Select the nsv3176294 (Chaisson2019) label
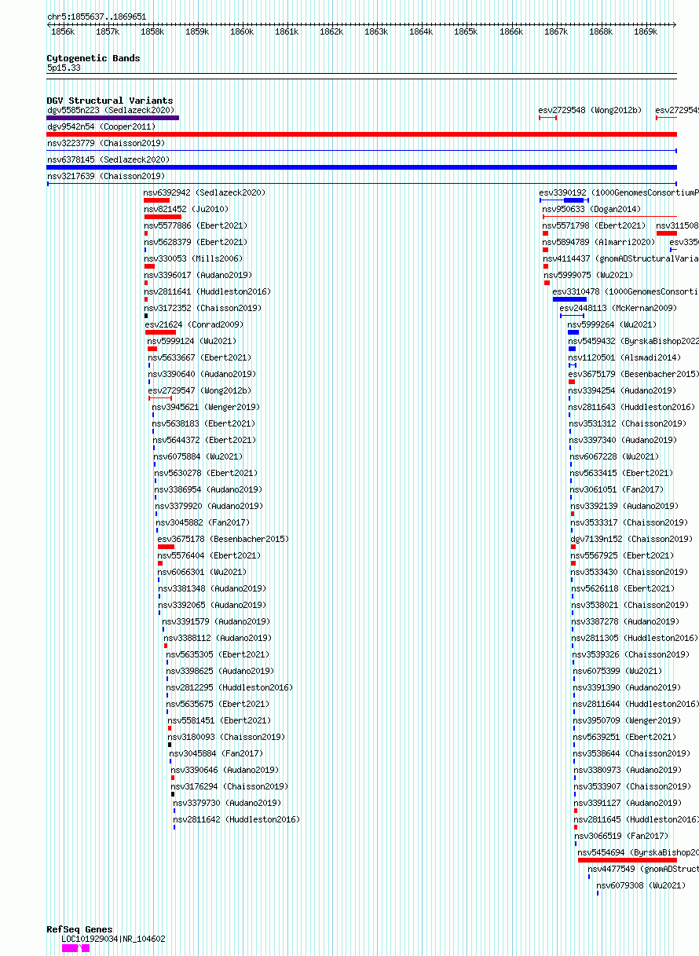This screenshot has height=956, width=699. point(230,786)
